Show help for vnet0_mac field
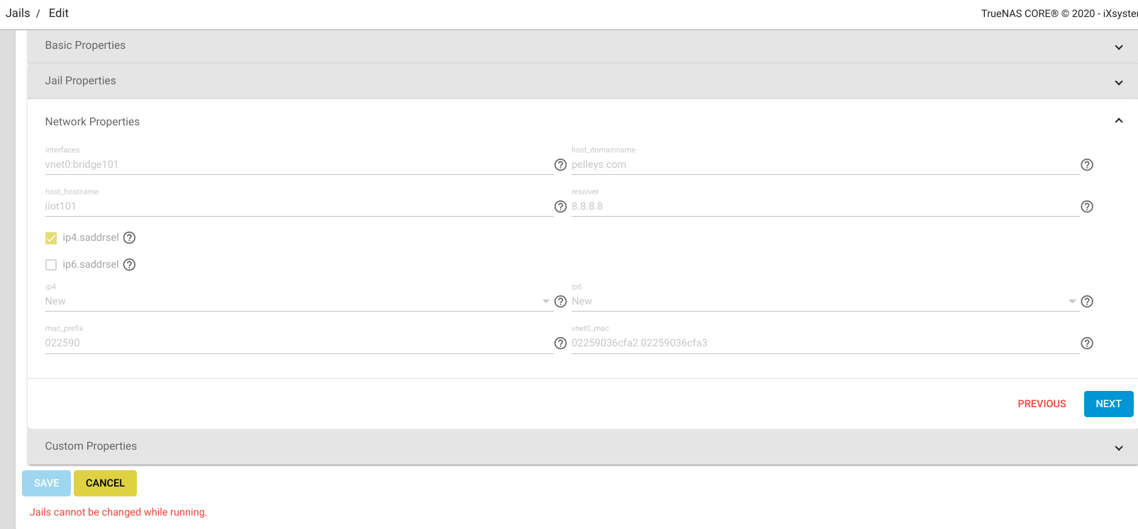 [1086, 343]
